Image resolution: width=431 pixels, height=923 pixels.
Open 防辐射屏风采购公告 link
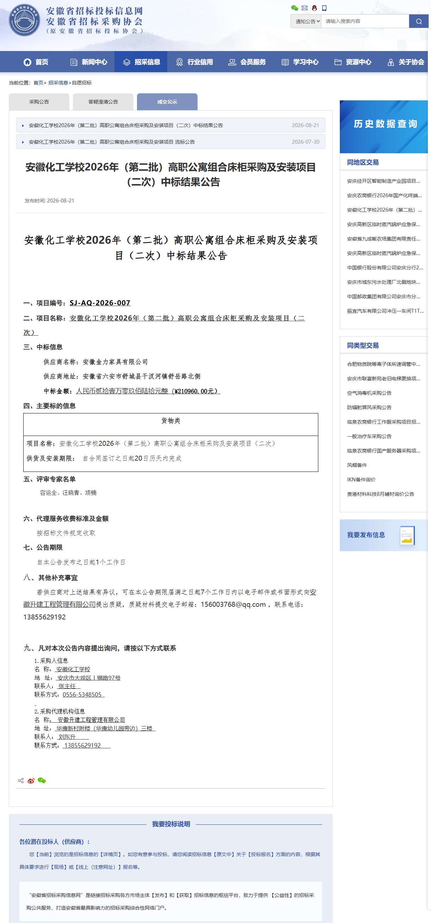point(369,407)
